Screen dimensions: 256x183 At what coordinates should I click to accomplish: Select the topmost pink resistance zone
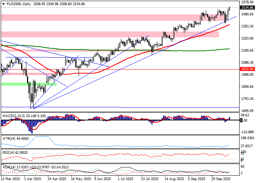tap(110, 17)
